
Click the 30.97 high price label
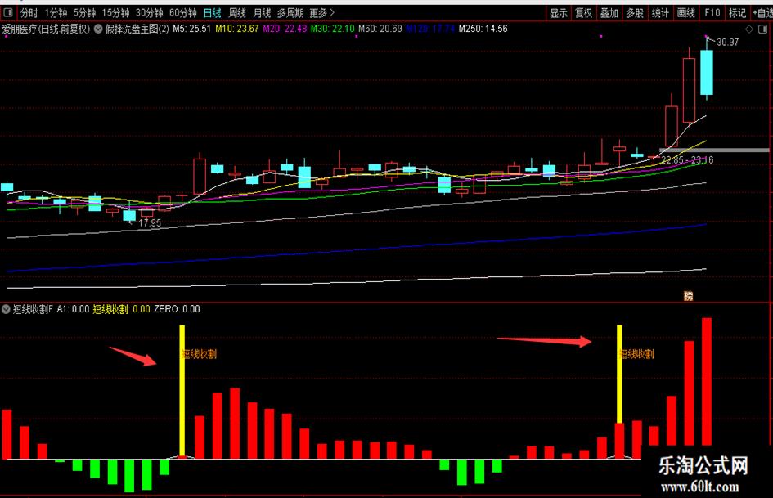[x=728, y=43]
